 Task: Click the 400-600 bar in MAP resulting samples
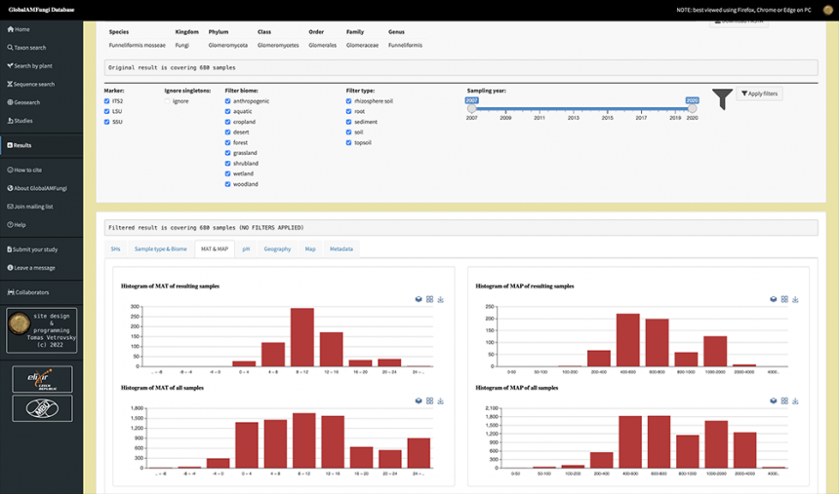(627, 340)
